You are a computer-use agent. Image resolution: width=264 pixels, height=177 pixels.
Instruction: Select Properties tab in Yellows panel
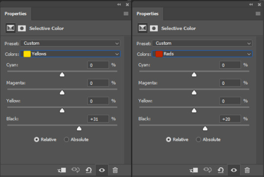(16, 14)
